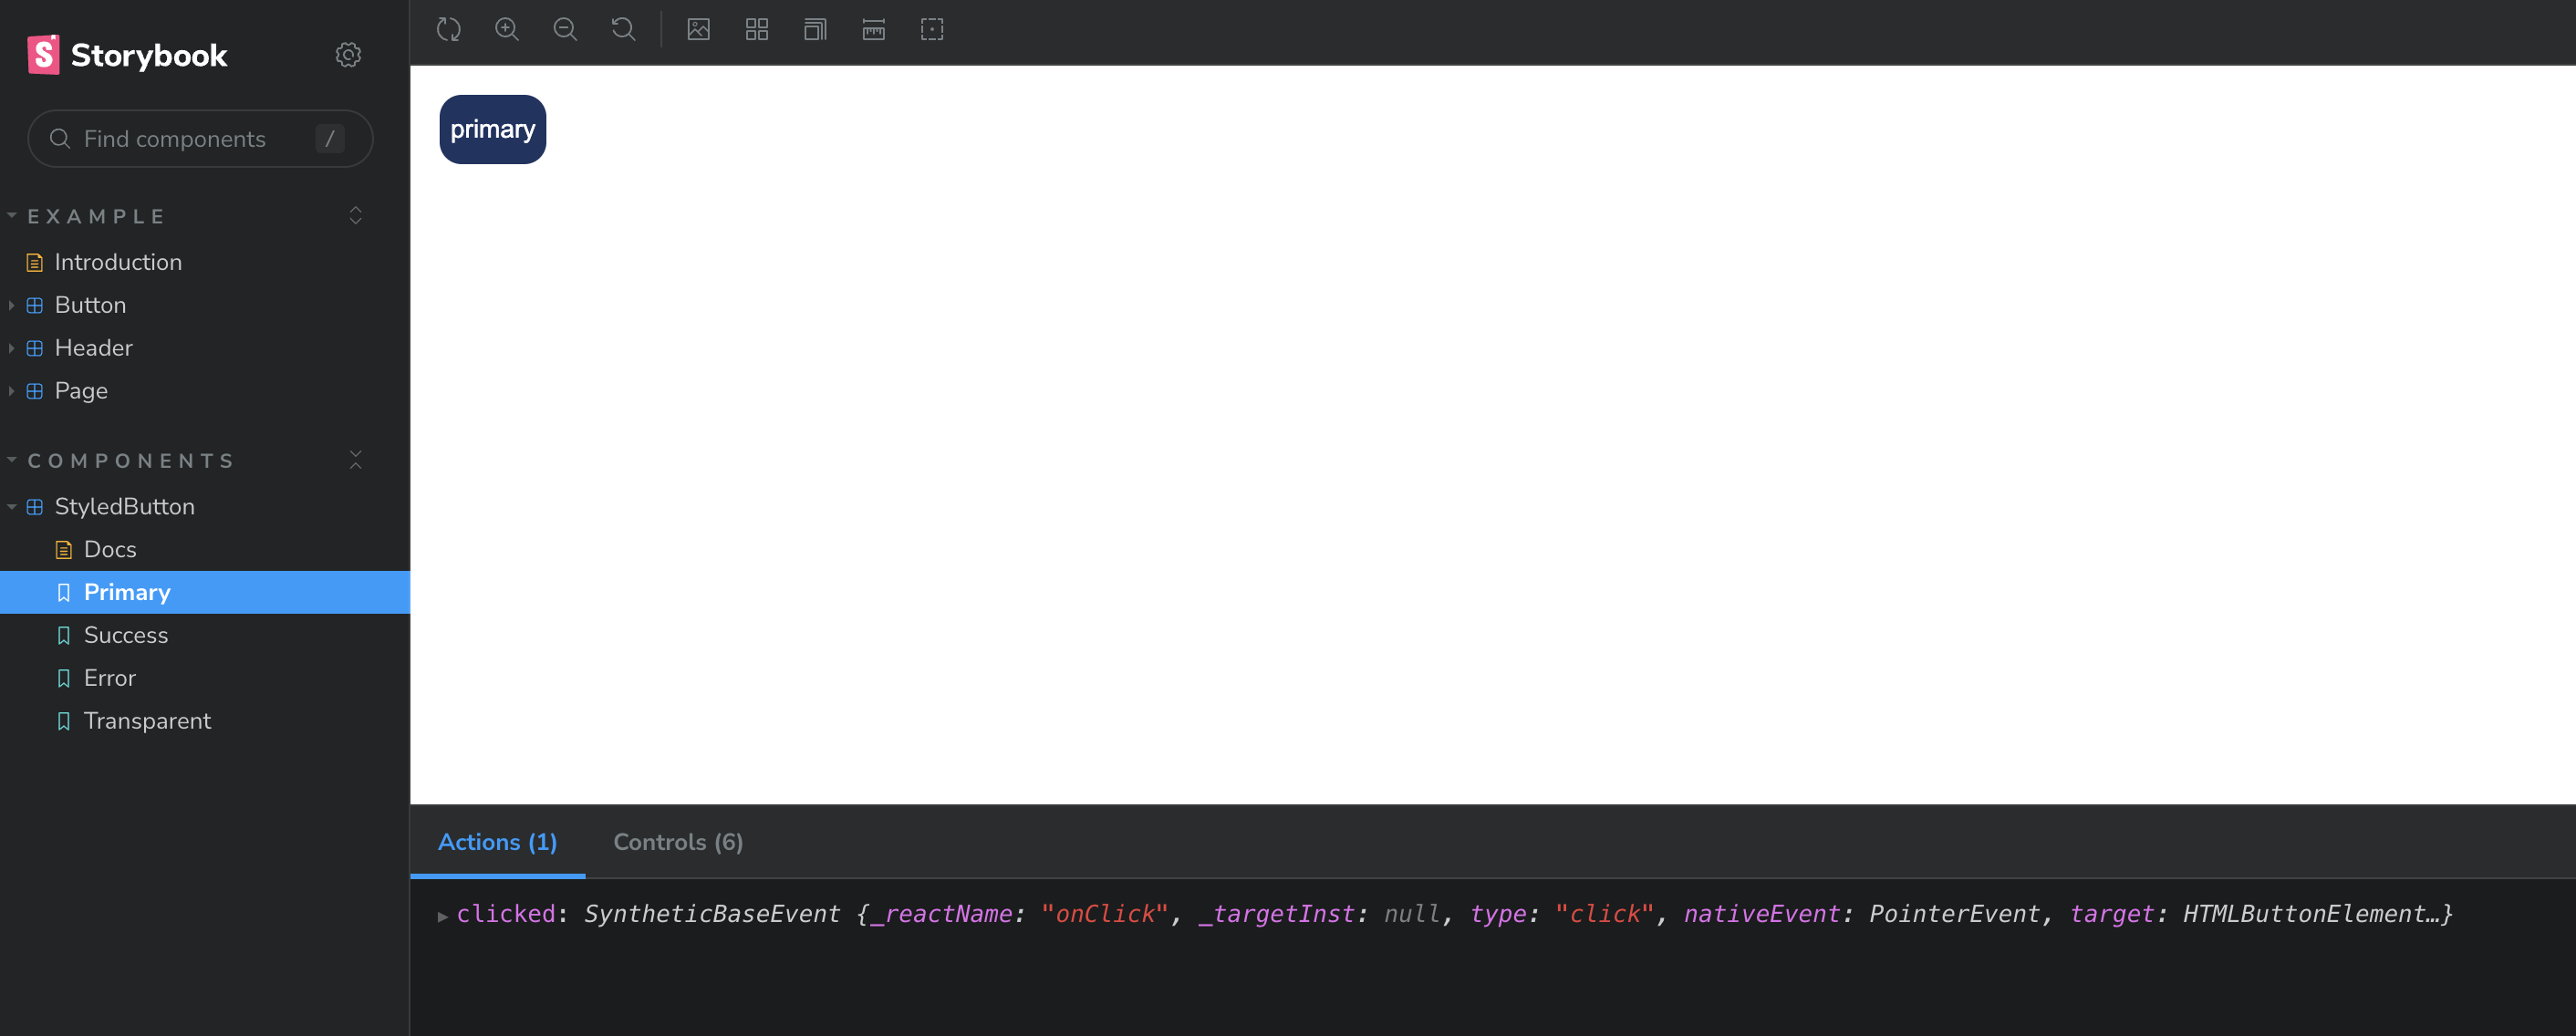Image resolution: width=2576 pixels, height=1036 pixels.
Task: Click the zoom out icon
Action: click(565, 30)
